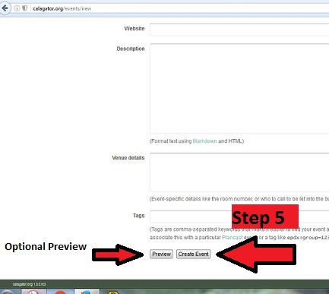Open the Markdown formatting link
The width and height of the screenshot is (329, 294).
[204, 141]
